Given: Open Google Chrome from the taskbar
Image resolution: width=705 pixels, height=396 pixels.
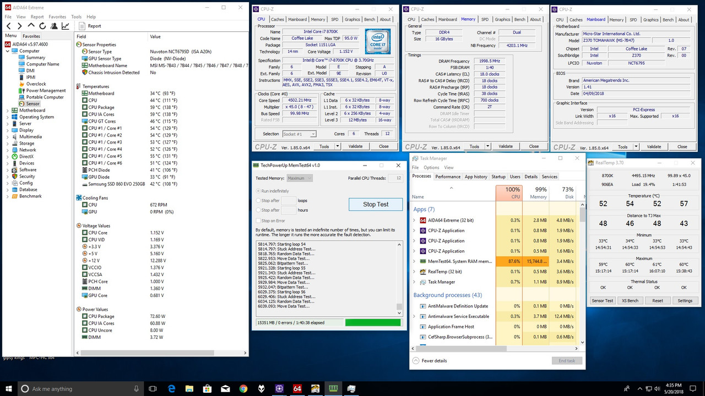Looking at the screenshot, I should coord(243,388).
